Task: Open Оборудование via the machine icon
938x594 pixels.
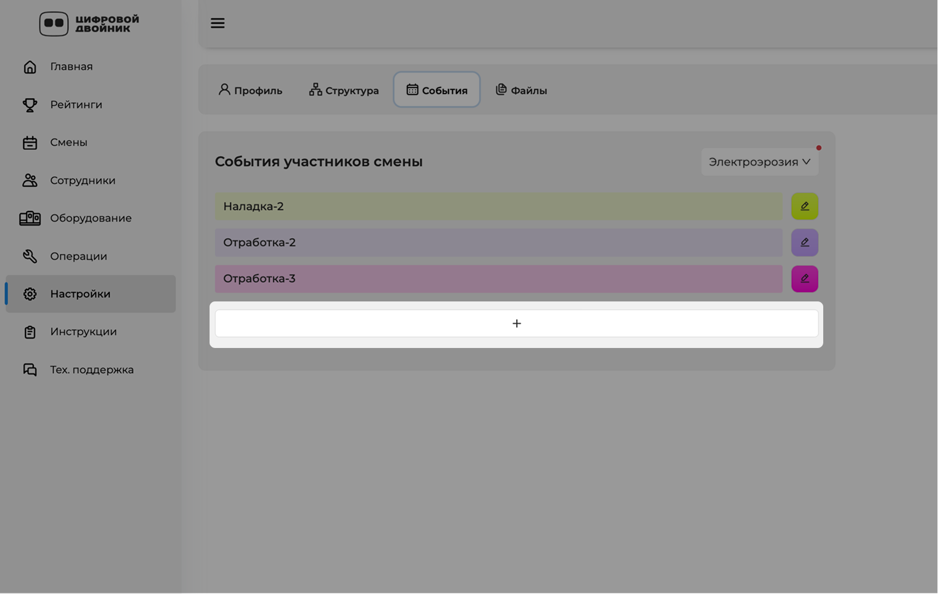Action: [x=30, y=218]
